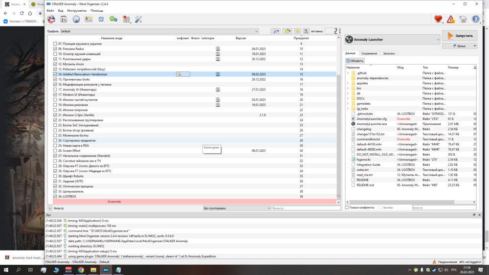Click the Install Mod from archive icon
The image size is (489, 275).
point(64,19)
